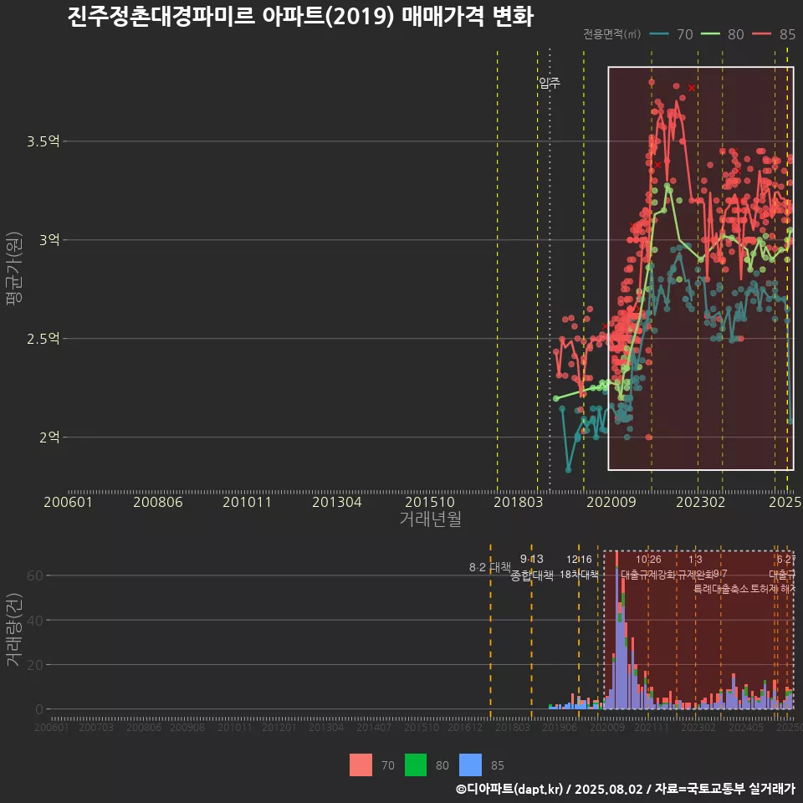The width and height of the screenshot is (803, 803).
Task: Click the 40 tick on the volume chart
Action: pyautogui.click(x=35, y=620)
